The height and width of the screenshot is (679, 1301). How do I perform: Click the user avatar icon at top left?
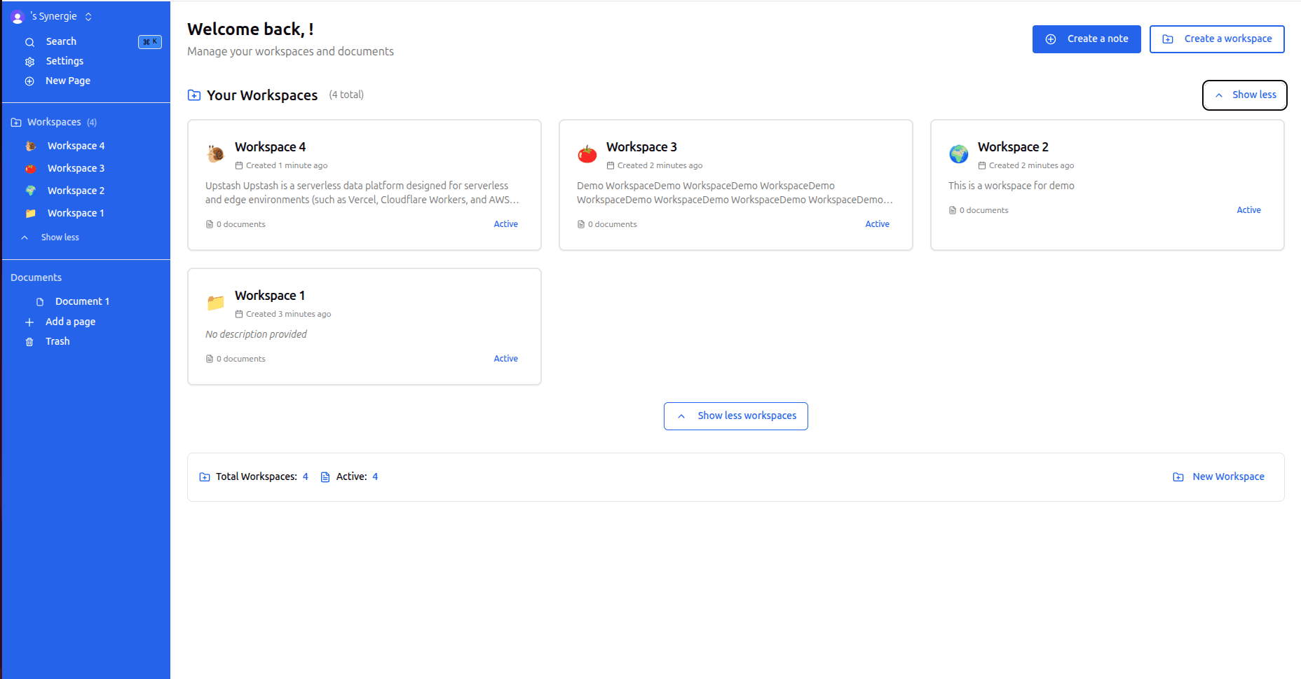coord(18,18)
